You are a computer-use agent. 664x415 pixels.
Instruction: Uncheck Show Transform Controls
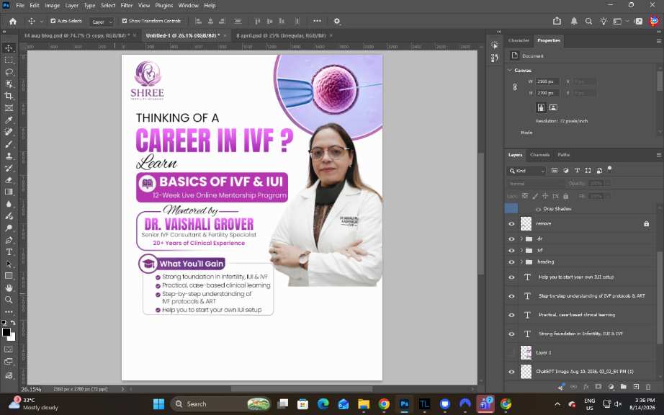coord(125,21)
